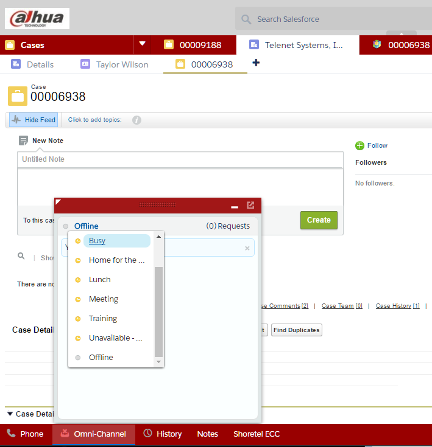
Task: Open the Taylor Wilson subtab
Action: (x=115, y=64)
